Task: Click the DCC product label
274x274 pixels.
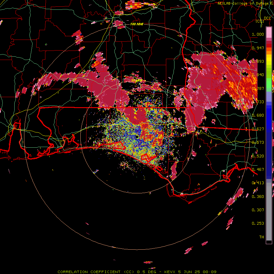Action: pos(267,18)
